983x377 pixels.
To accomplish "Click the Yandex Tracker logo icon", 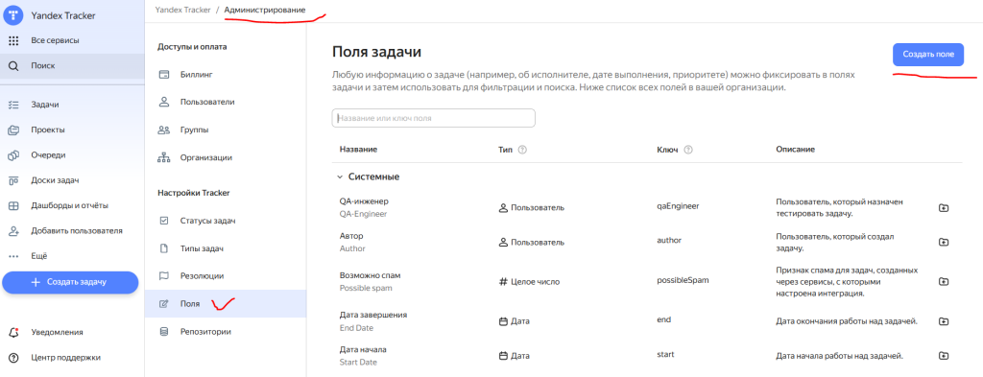I will click(x=13, y=16).
